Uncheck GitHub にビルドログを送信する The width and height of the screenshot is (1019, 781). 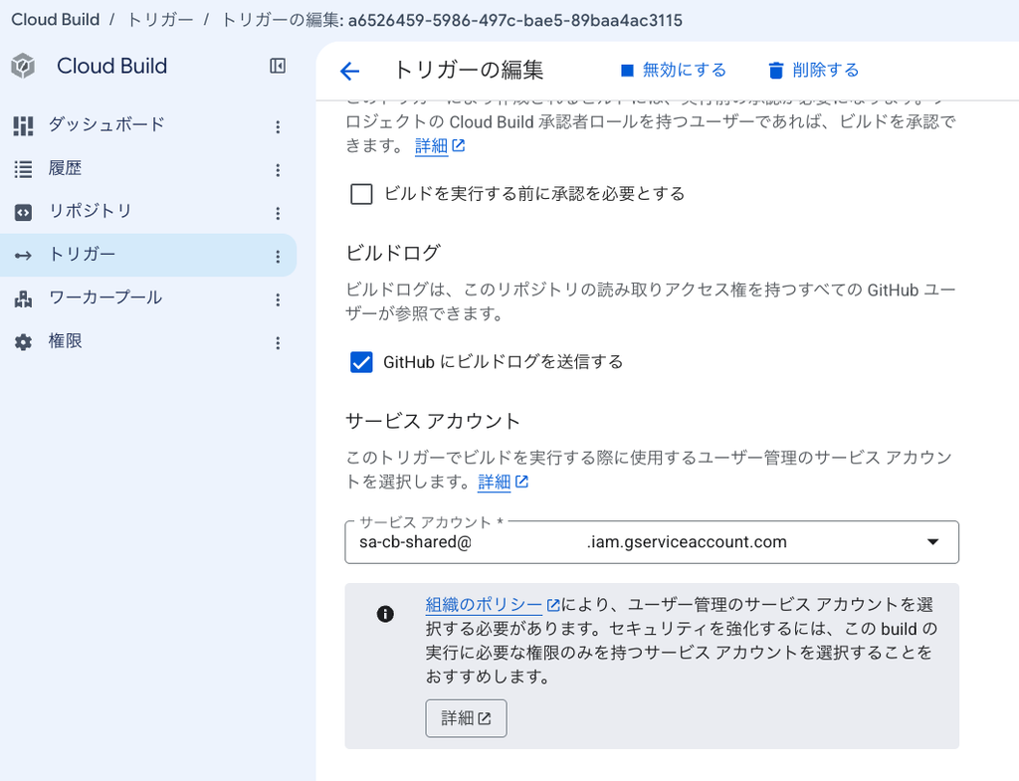tap(361, 362)
